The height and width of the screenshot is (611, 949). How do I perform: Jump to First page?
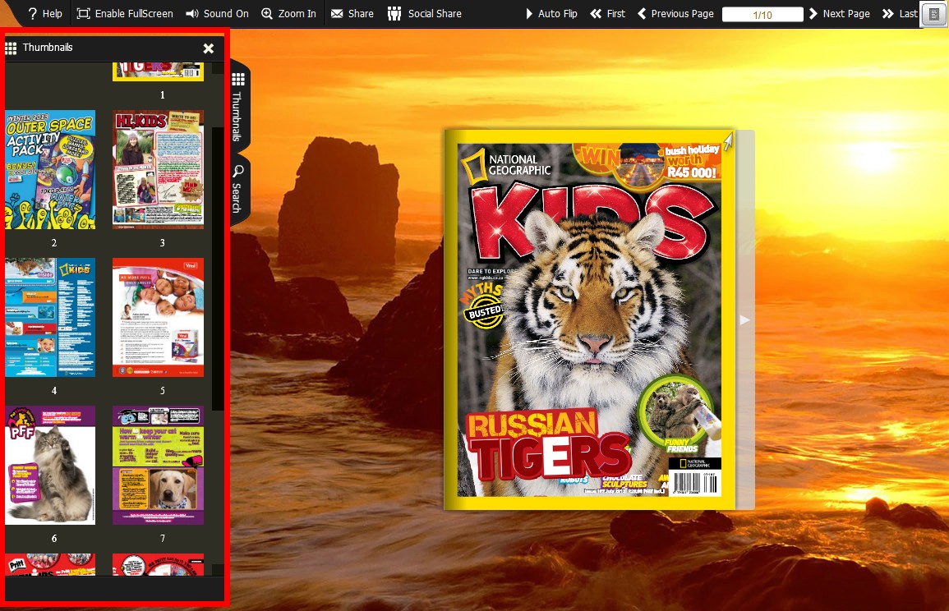pyautogui.click(x=608, y=13)
